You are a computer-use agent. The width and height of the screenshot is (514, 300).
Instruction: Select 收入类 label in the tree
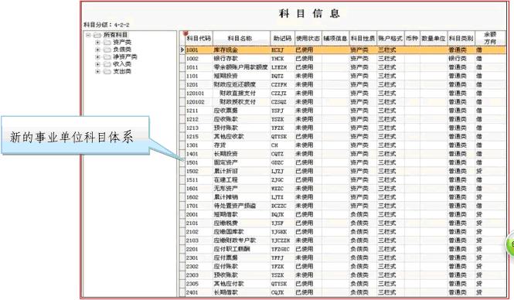tap(122, 64)
